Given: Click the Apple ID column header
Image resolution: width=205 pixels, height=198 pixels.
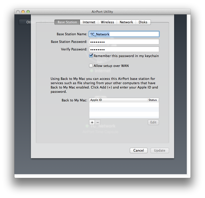Looking at the screenshot, I should click(x=118, y=100).
